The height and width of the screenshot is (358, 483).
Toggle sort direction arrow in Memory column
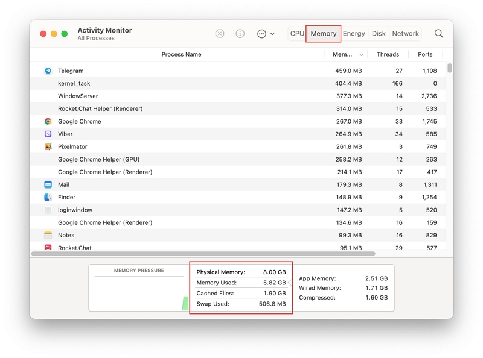[x=361, y=55]
